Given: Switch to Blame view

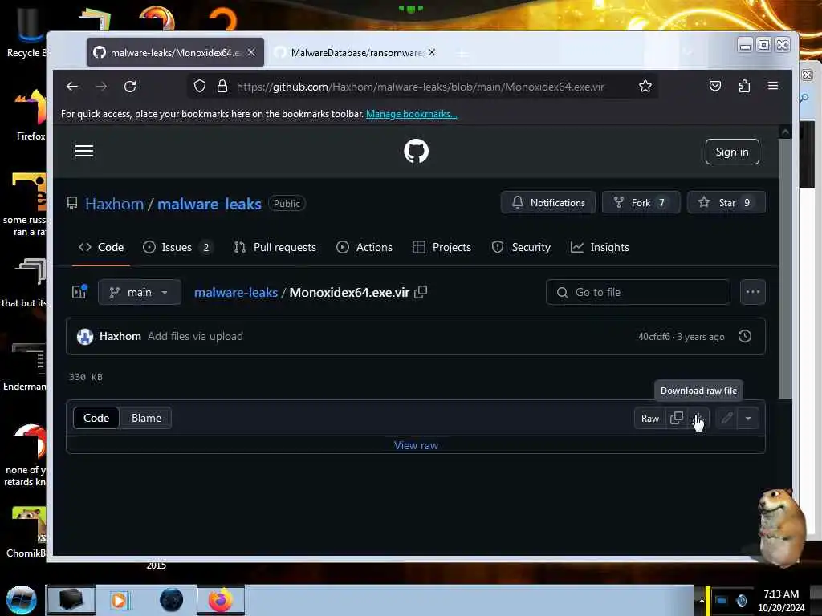Looking at the screenshot, I should pyautogui.click(x=146, y=418).
